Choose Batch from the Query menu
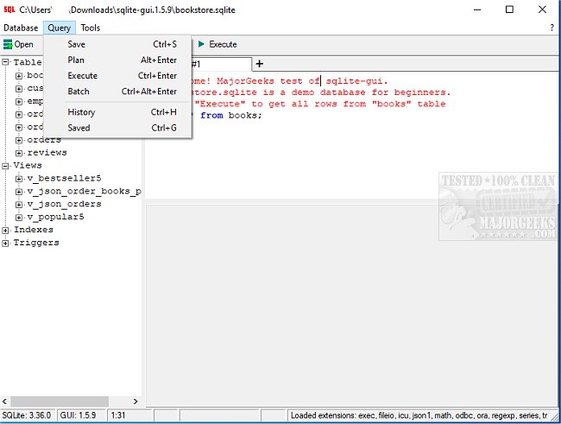 (118, 92)
